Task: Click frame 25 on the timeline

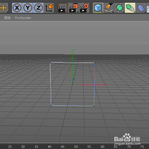Action: click(x=10, y=147)
